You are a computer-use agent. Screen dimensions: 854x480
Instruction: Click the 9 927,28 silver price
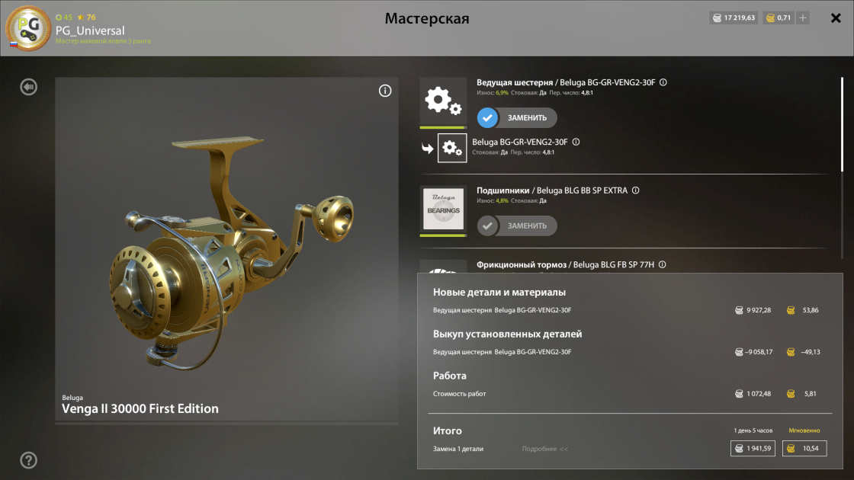(x=753, y=310)
